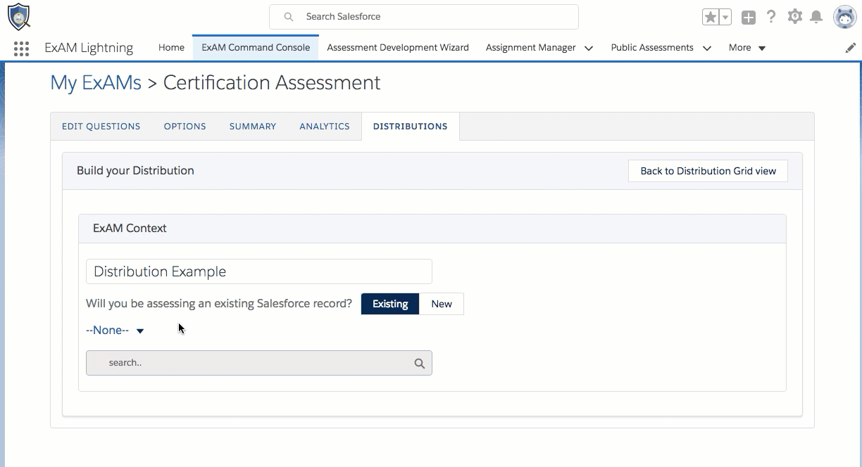Follow the My ExAMs breadcrumb link
Viewport: 862px width, 467px height.
[x=96, y=83]
